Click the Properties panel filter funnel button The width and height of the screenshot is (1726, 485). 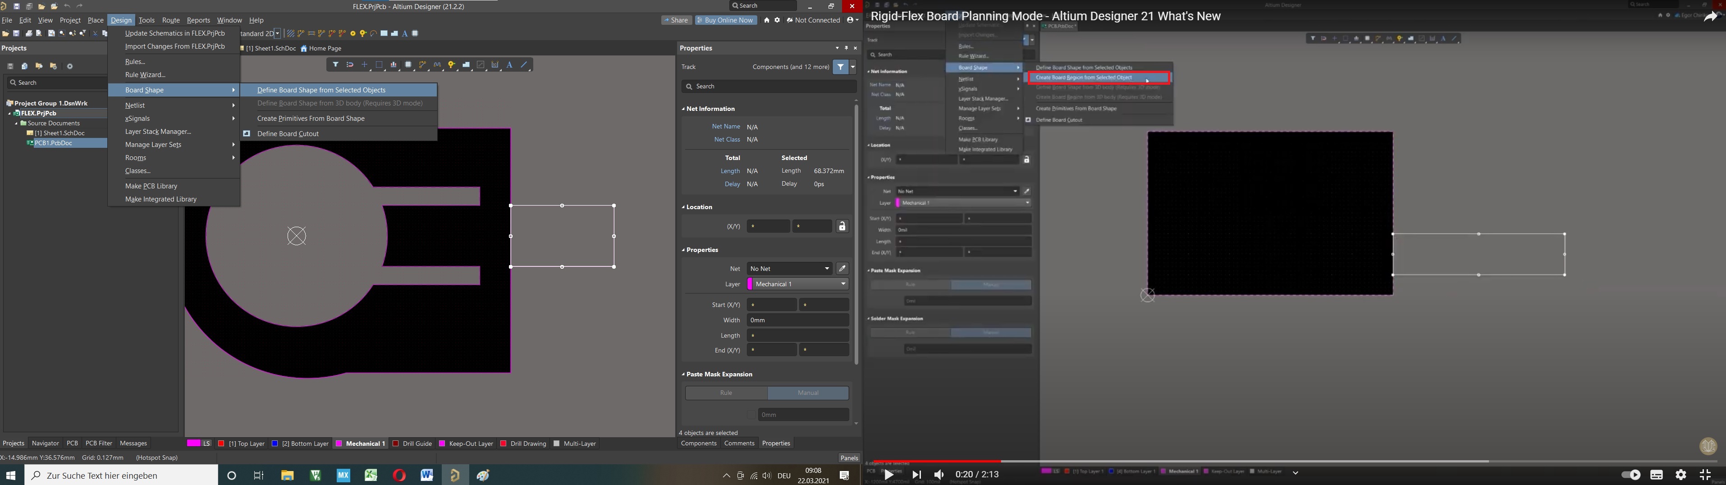pos(840,67)
